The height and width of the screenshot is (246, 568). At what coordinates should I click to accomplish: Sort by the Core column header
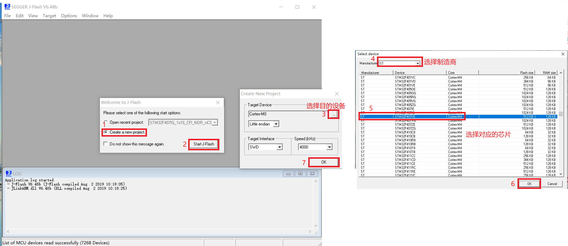point(462,72)
